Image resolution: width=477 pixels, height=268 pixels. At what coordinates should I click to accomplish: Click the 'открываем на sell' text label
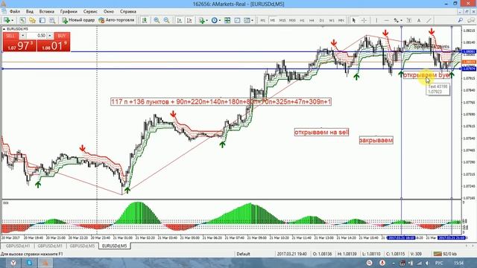pos(321,133)
